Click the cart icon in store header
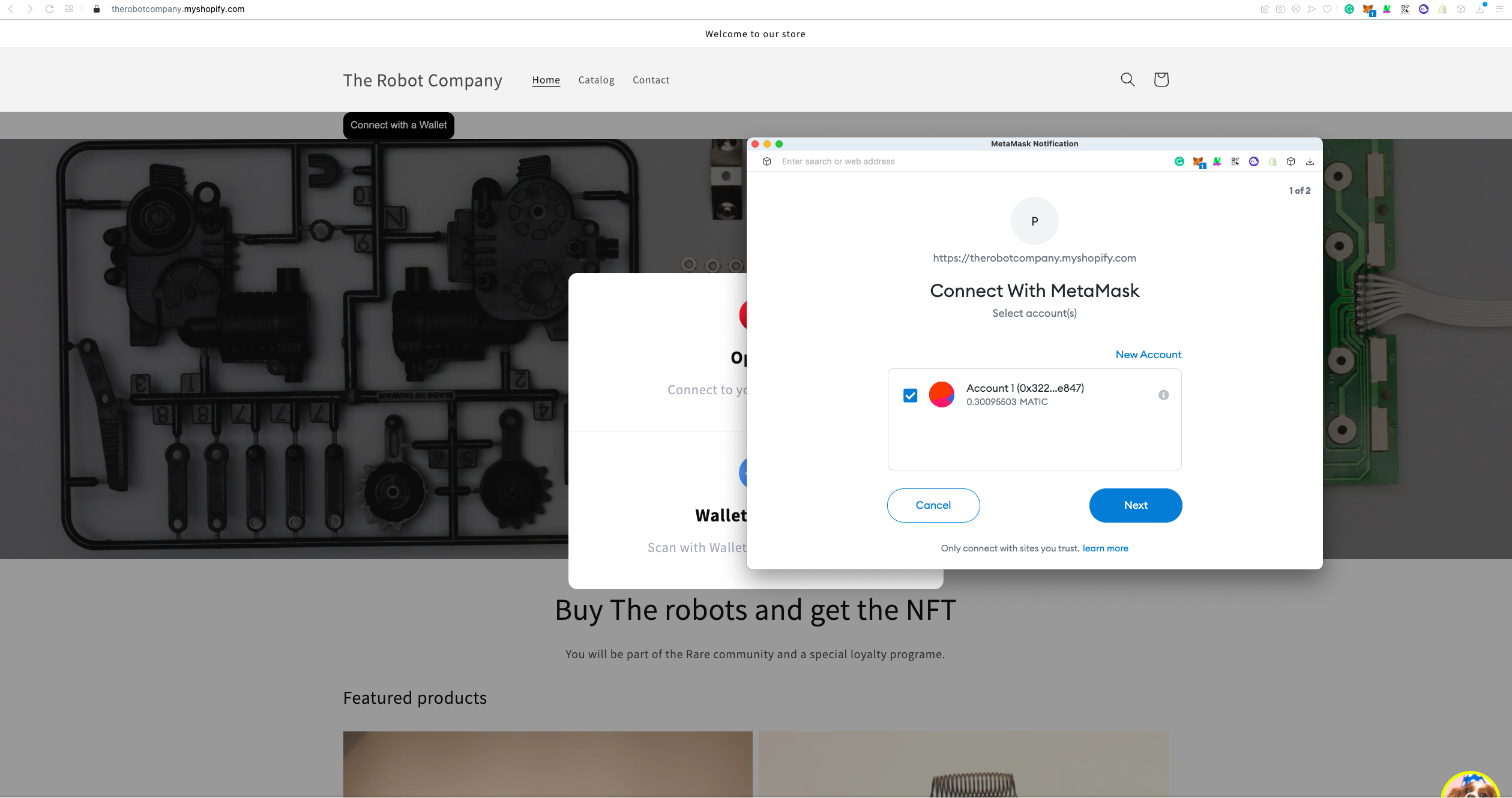Screen dimensions: 1512x798 [1160, 79]
